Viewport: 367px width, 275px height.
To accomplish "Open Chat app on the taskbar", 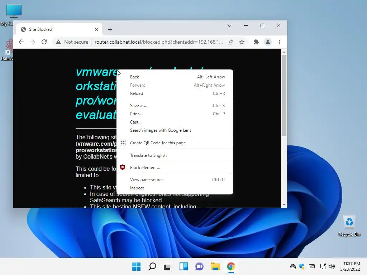I will coord(199,266).
